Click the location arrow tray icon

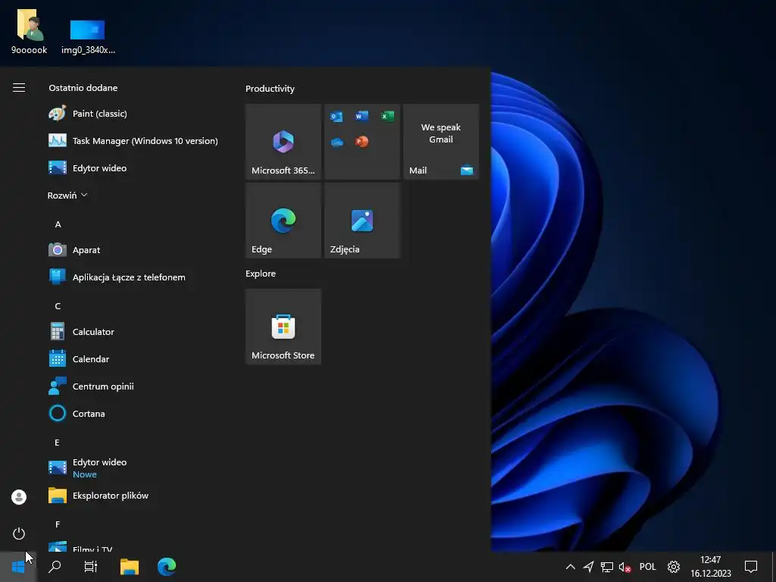pyautogui.click(x=588, y=567)
